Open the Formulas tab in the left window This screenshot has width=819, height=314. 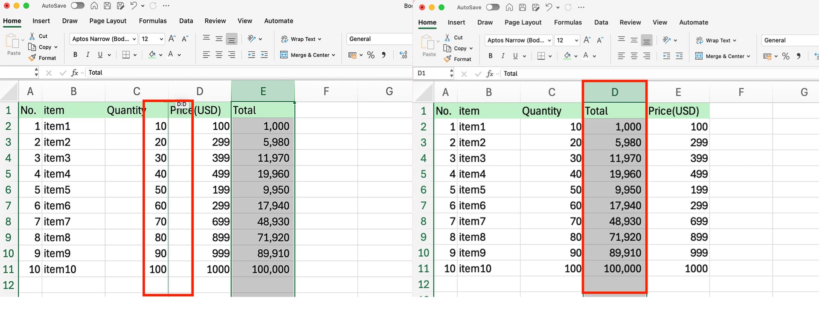coord(153,21)
